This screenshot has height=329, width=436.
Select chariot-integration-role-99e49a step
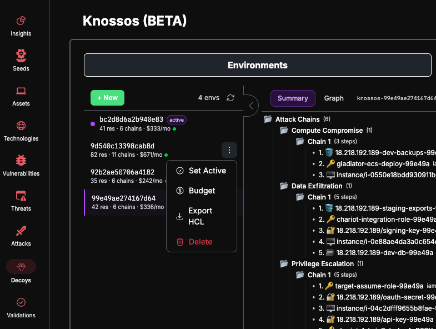pyautogui.click(x=377, y=220)
